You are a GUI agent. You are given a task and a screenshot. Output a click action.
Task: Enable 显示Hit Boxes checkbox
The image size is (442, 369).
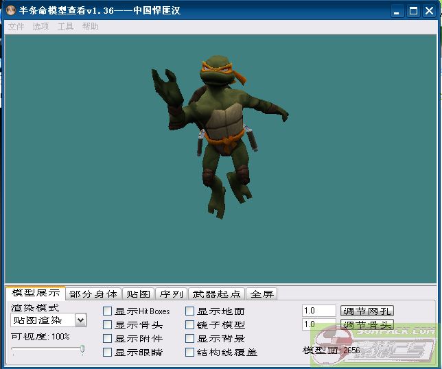[x=107, y=311]
